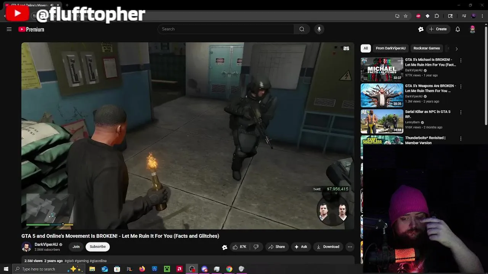488x274 pixels.
Task: Click the icon left of the like button
Action: tap(225, 247)
